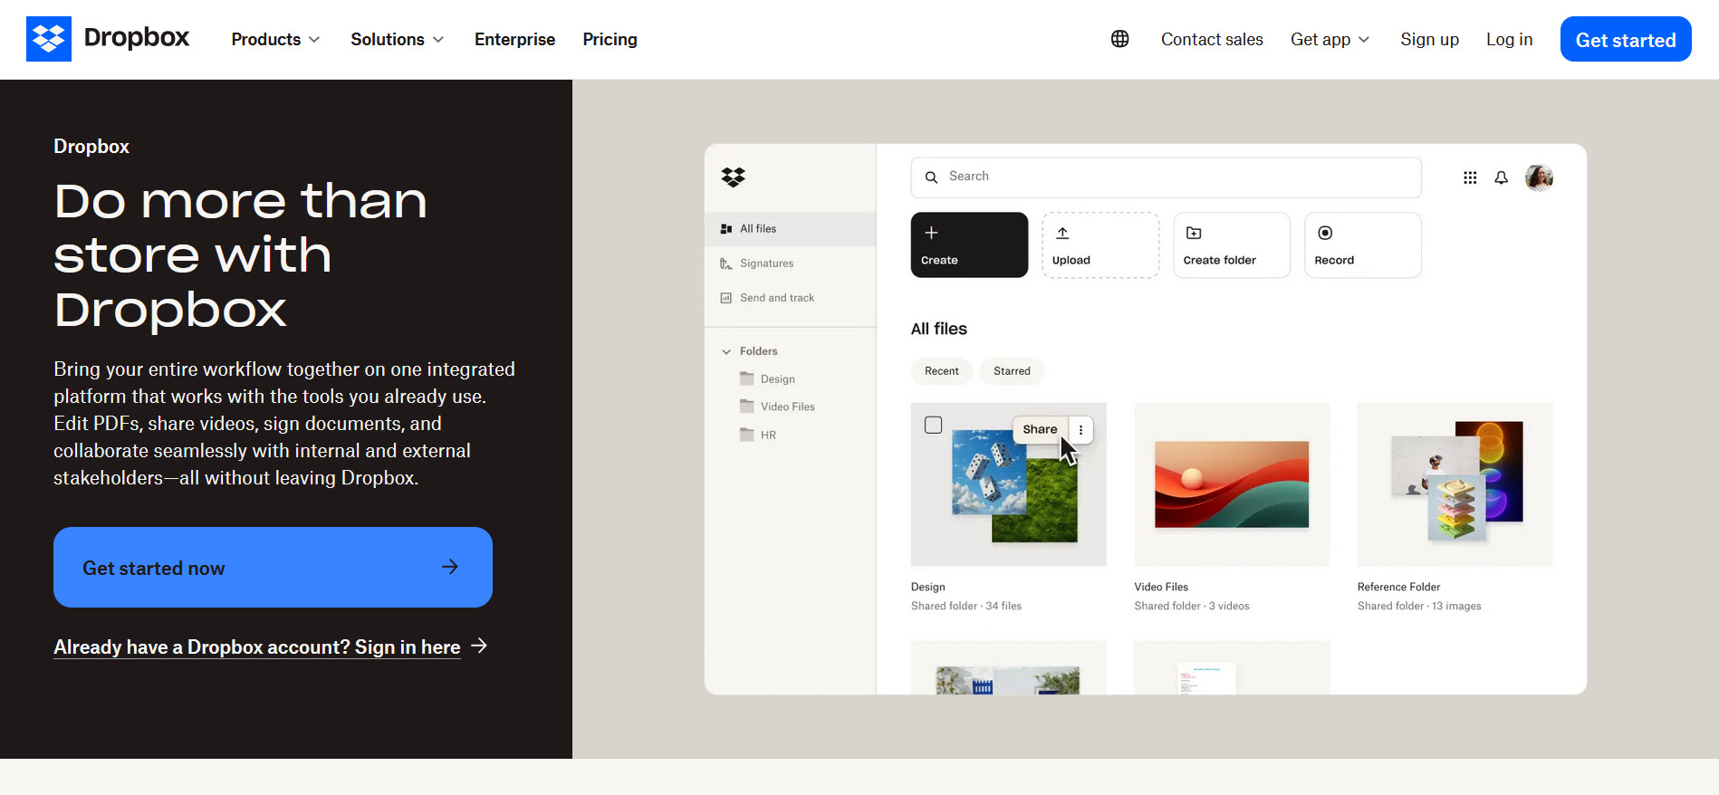Click the Create button tile
1719x795 pixels.
click(969, 244)
